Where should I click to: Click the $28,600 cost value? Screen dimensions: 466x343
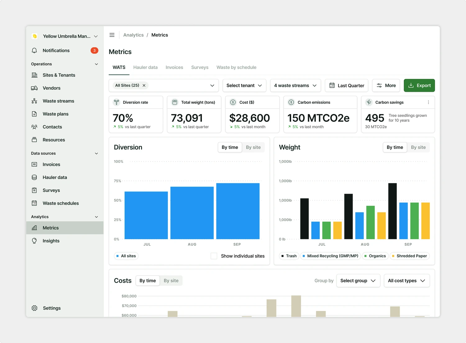(249, 118)
